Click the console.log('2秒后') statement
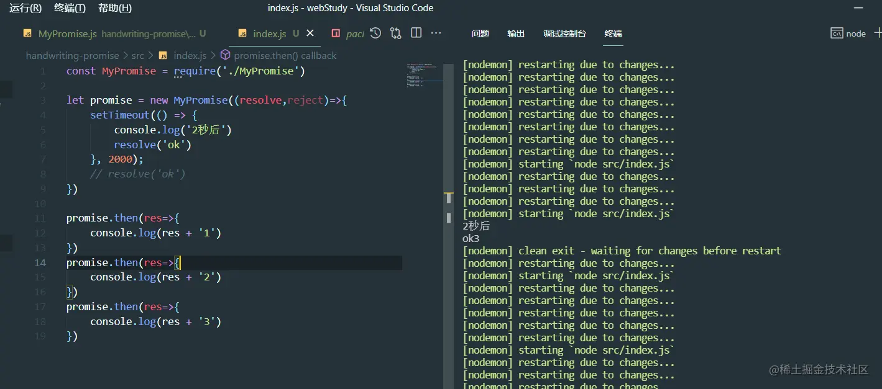 point(173,130)
